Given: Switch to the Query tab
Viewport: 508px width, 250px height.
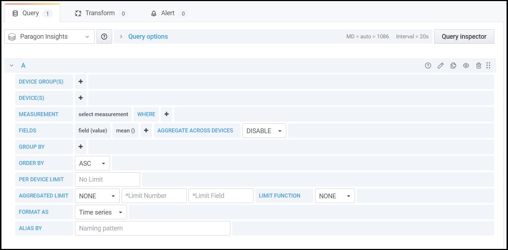Looking at the screenshot, I should click(32, 13).
